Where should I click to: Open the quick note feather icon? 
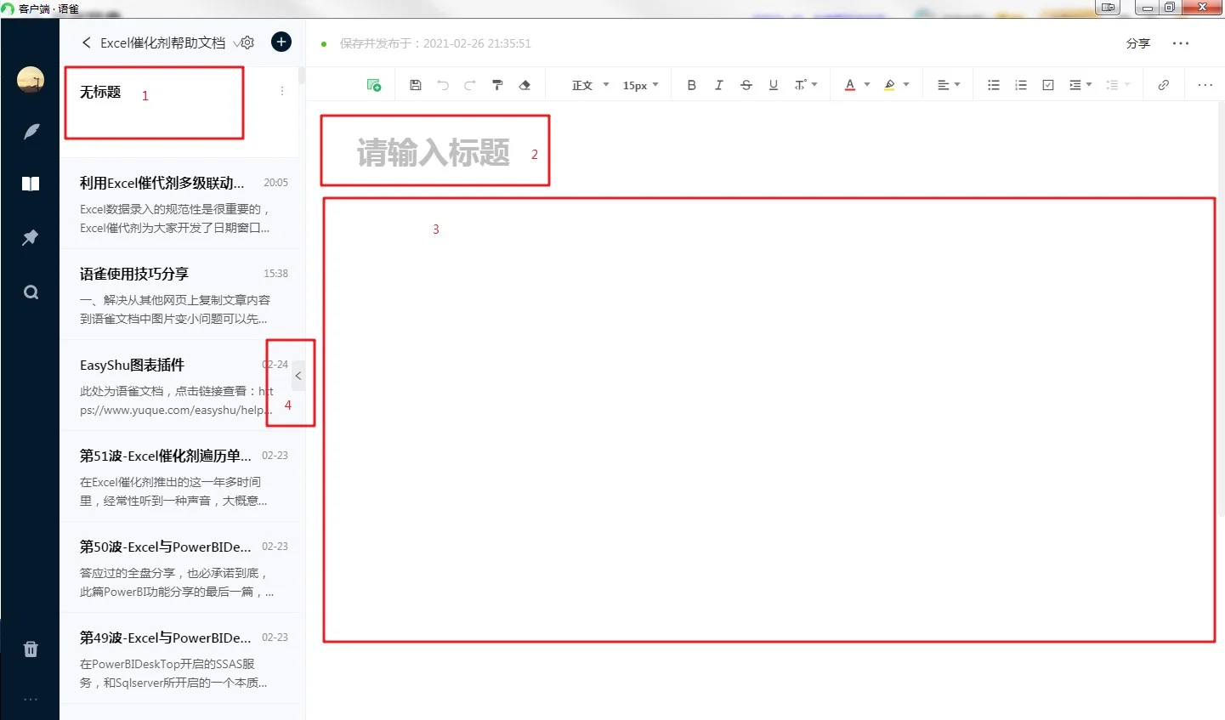(x=31, y=132)
